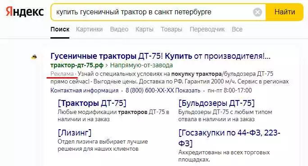Open the [Тракторы ДТ-75] sitelink
The image size is (308, 166).
pos(92,103)
